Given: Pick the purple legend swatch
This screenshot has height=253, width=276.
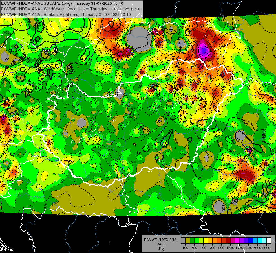Looking at the screenshot, I should 242,240.
